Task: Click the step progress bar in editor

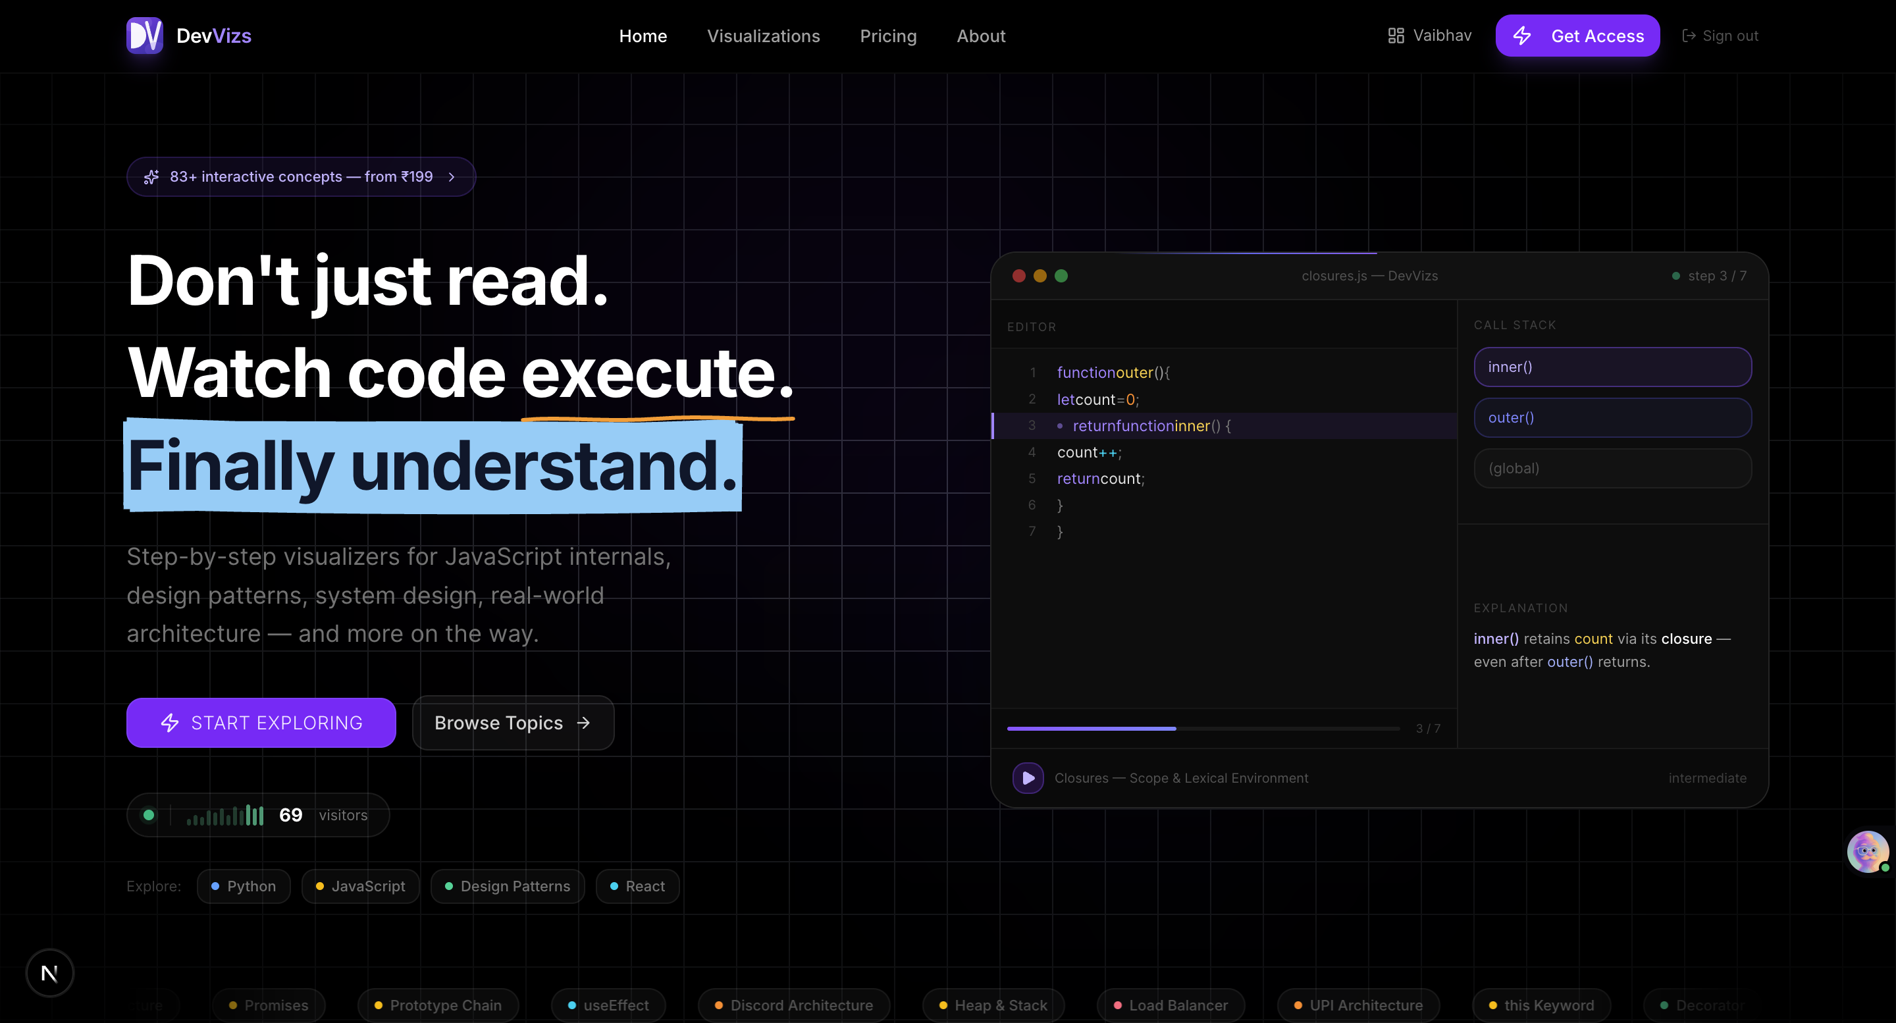Action: pos(1203,728)
